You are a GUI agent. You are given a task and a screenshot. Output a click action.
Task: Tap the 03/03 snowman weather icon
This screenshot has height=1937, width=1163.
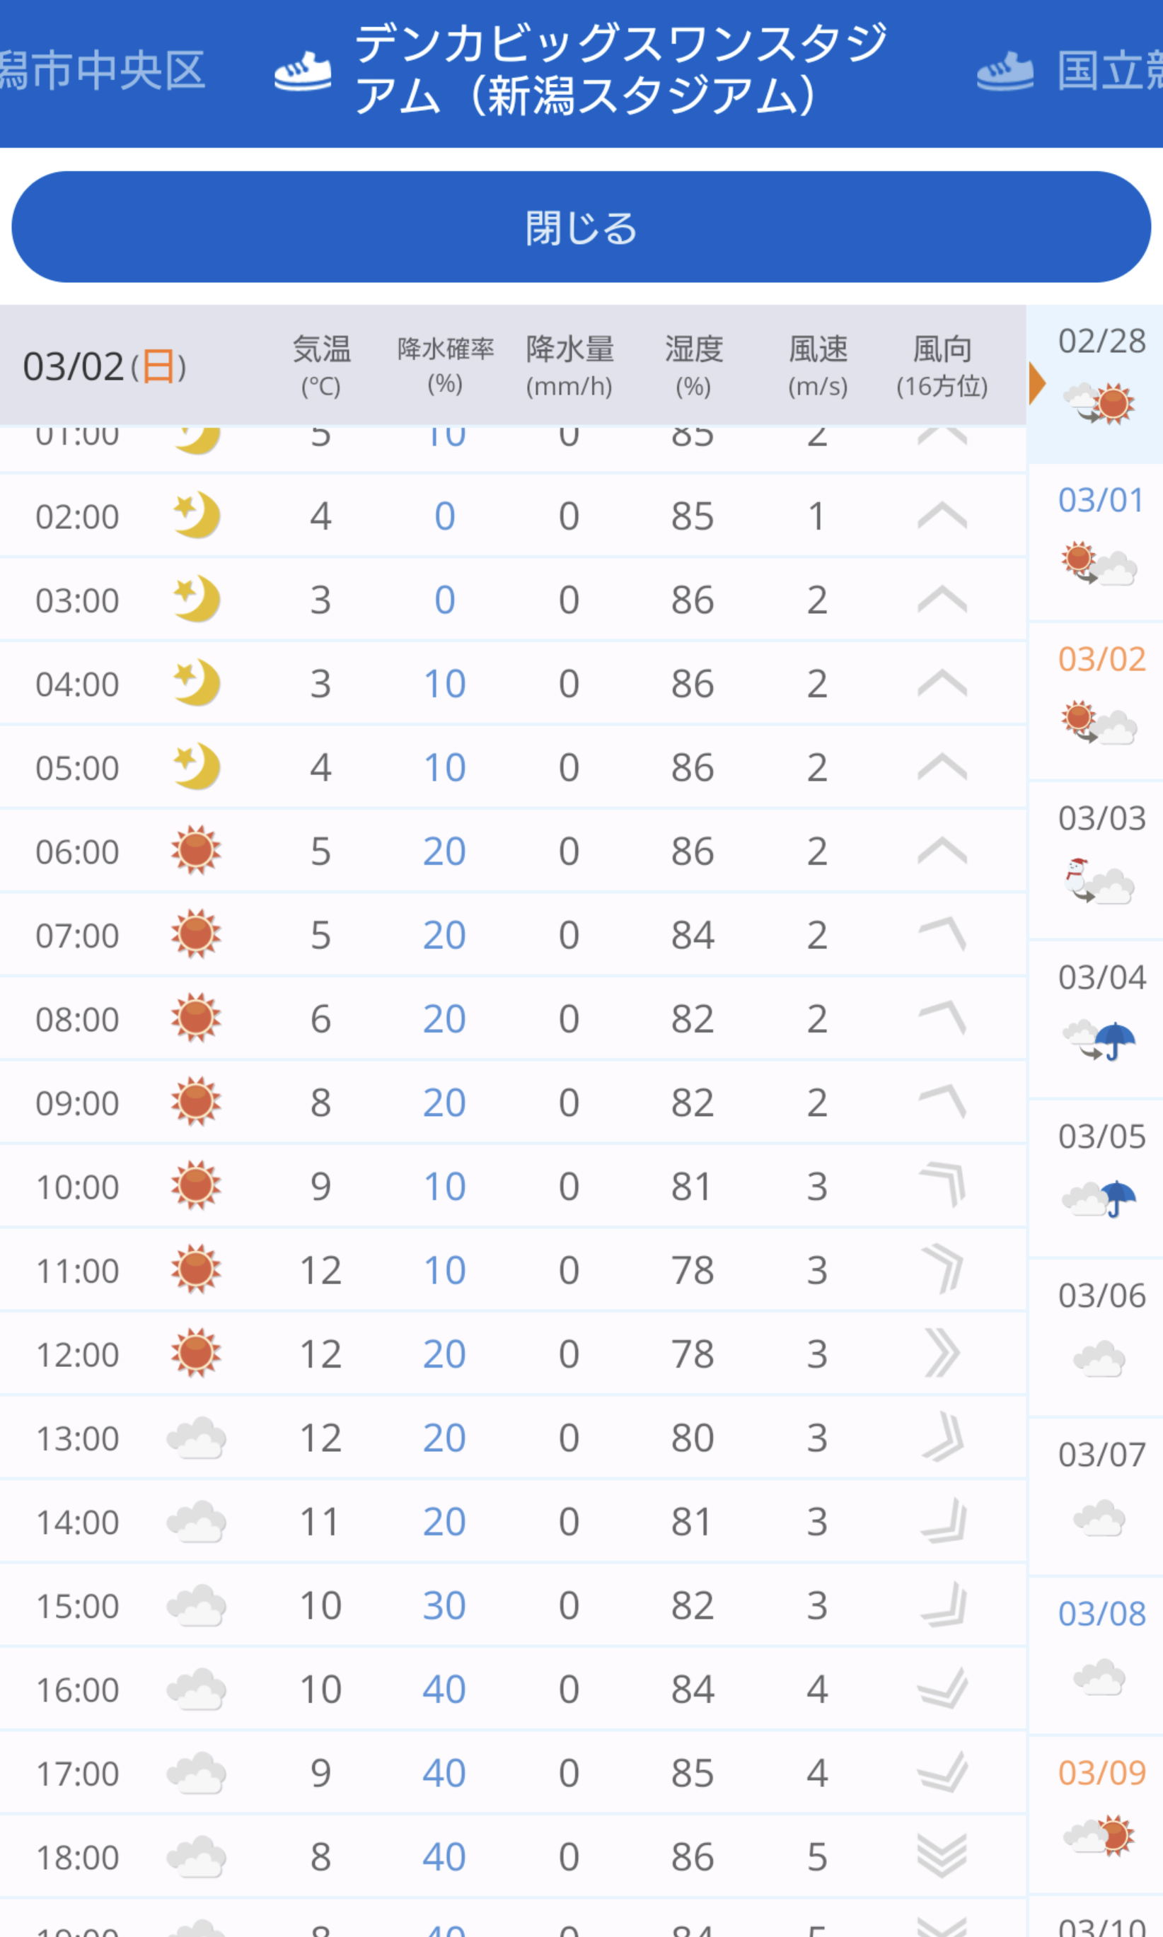tap(1099, 880)
